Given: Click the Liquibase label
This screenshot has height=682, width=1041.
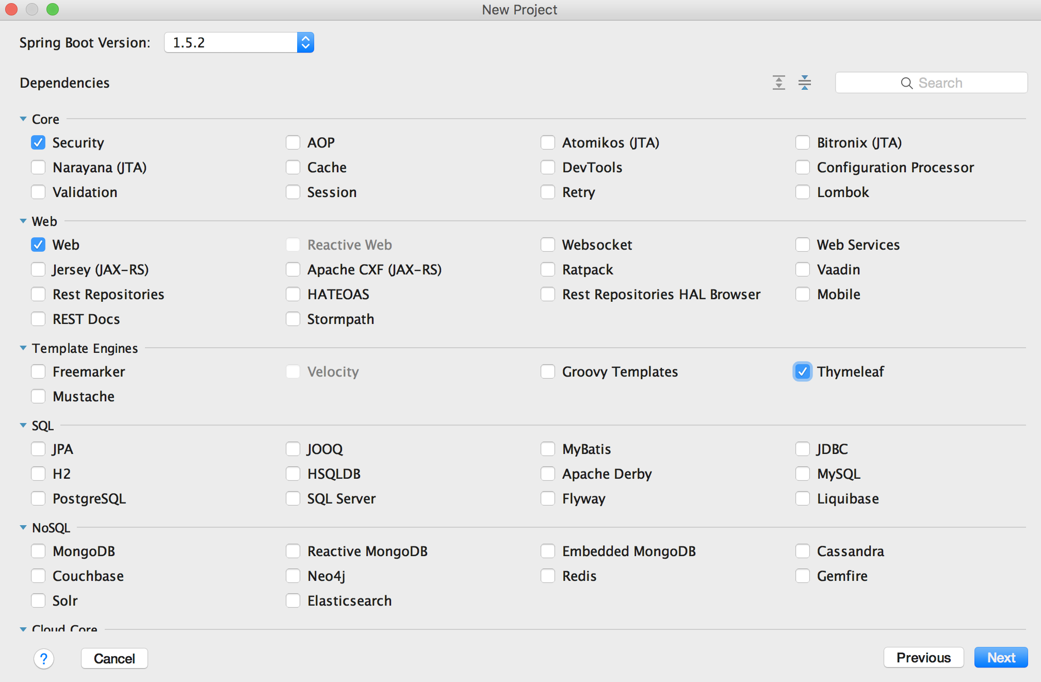Looking at the screenshot, I should (x=848, y=498).
